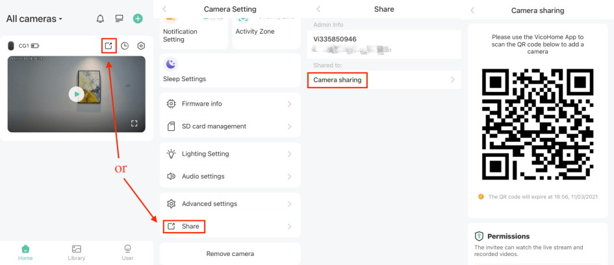The height and width of the screenshot is (265, 614).
Task: Tap the green add camera plus icon
Action: point(138,19)
